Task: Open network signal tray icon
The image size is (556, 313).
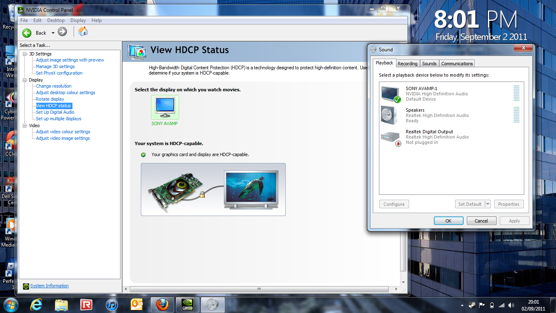Action: 501,305
